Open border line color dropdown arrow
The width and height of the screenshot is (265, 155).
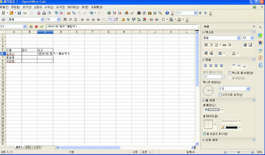point(240,128)
